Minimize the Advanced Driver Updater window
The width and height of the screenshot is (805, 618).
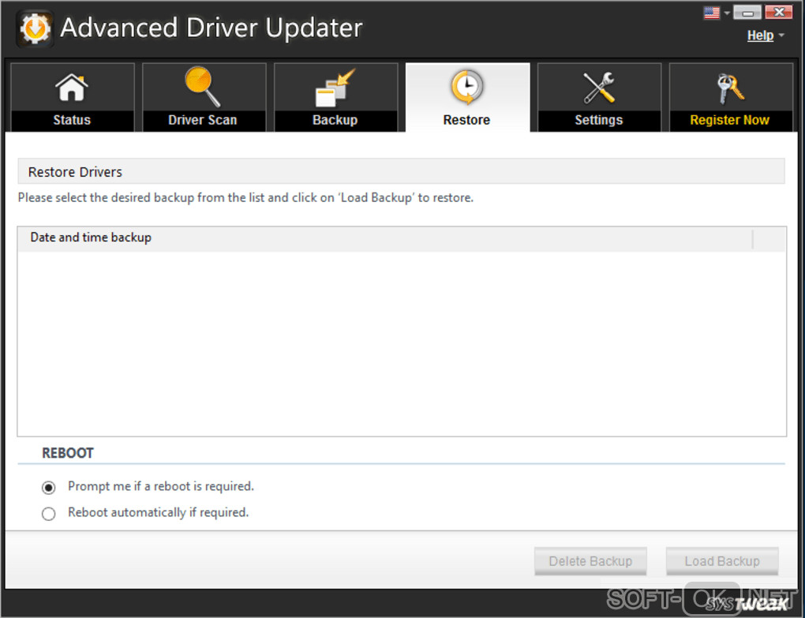point(747,13)
